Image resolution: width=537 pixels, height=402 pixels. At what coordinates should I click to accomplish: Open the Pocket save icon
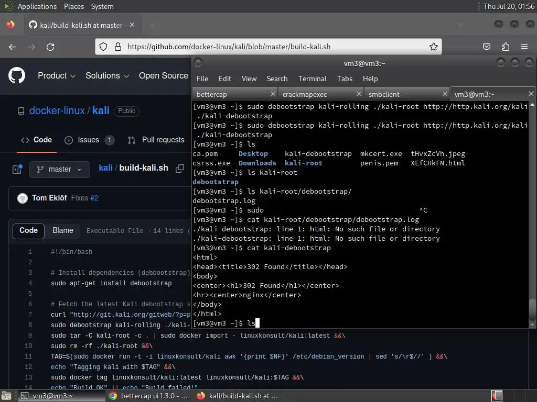(x=486, y=47)
